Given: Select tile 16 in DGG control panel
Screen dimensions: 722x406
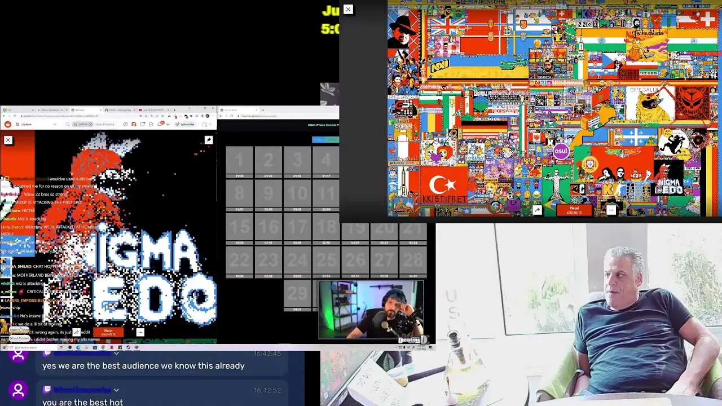Looking at the screenshot, I should [x=268, y=228].
